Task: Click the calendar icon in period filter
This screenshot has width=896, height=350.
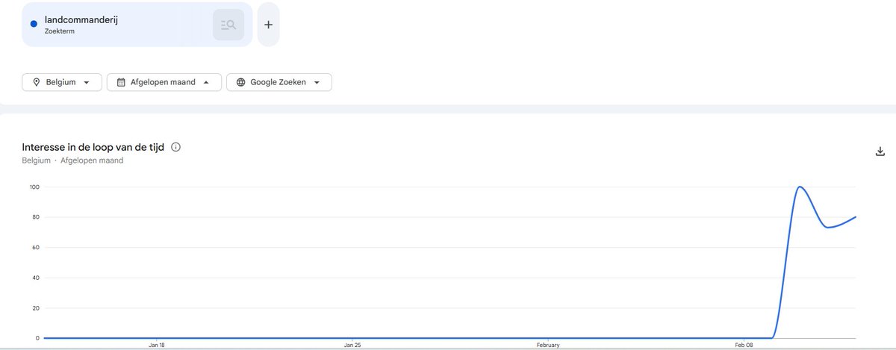Action: [x=121, y=82]
